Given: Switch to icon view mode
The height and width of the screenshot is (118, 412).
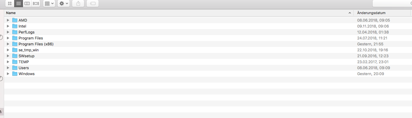Looking at the screenshot, I should 10,3.
